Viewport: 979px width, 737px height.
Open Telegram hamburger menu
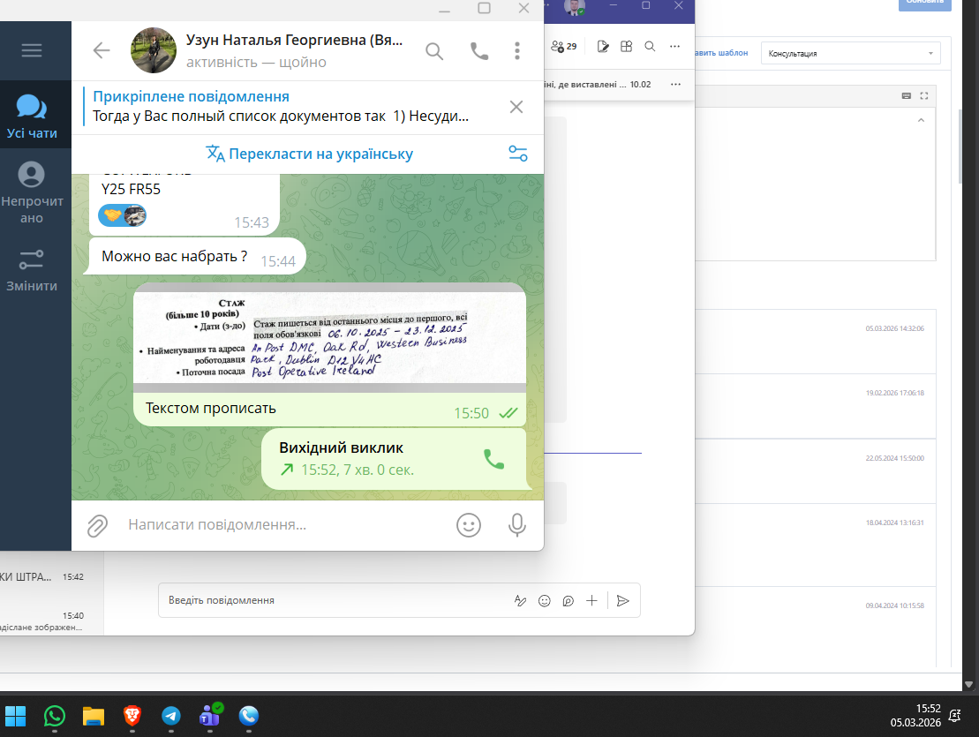point(31,50)
